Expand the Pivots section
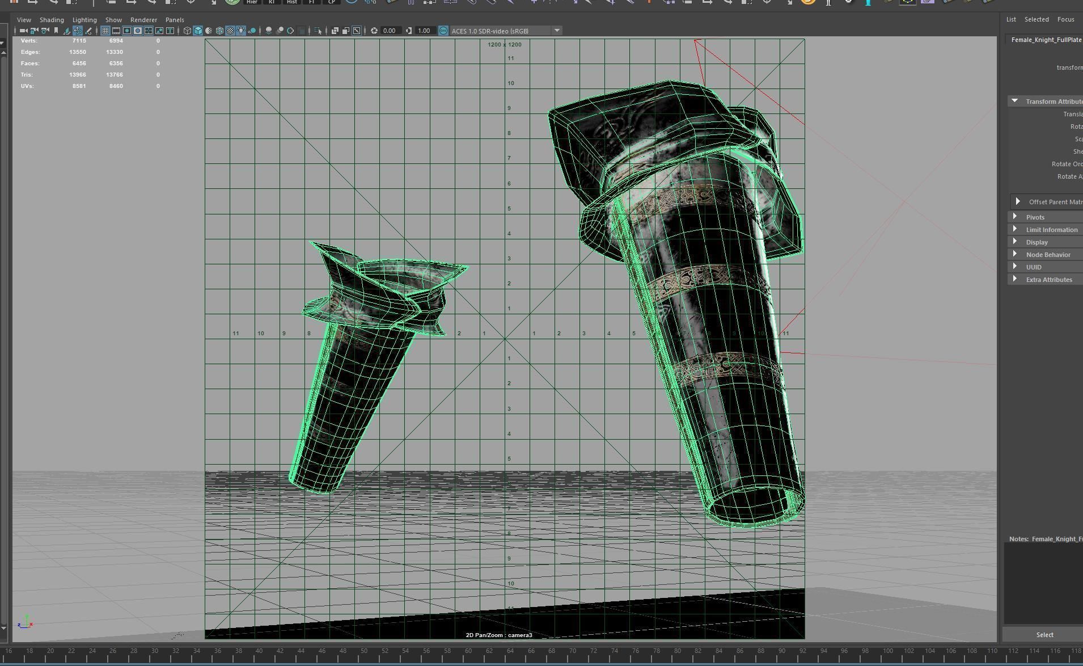Viewport: 1083px width, 666px height. [1014, 217]
